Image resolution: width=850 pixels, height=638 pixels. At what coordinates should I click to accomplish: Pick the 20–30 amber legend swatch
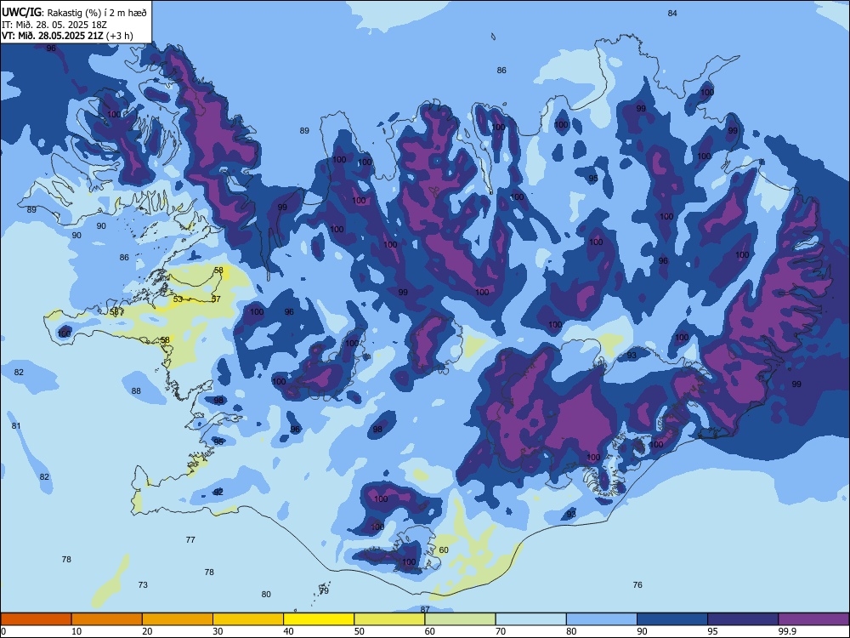pyautogui.click(x=178, y=619)
